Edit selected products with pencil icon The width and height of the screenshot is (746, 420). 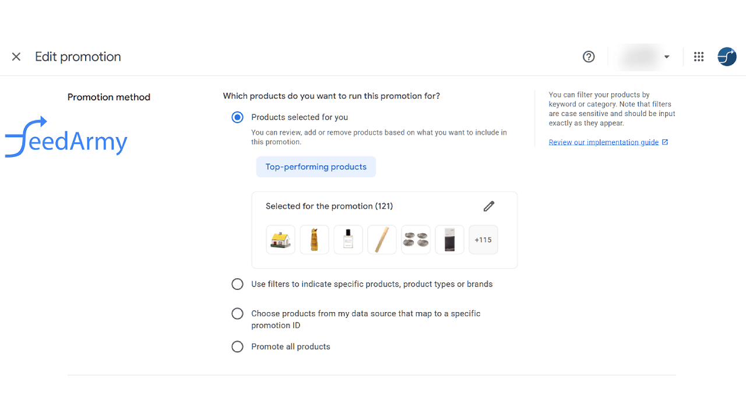click(489, 206)
